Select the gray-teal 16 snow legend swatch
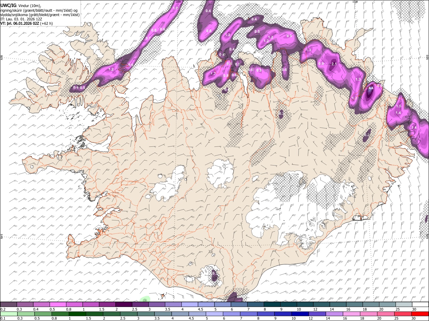Viewport: 429px width, 321px height. point(355,304)
